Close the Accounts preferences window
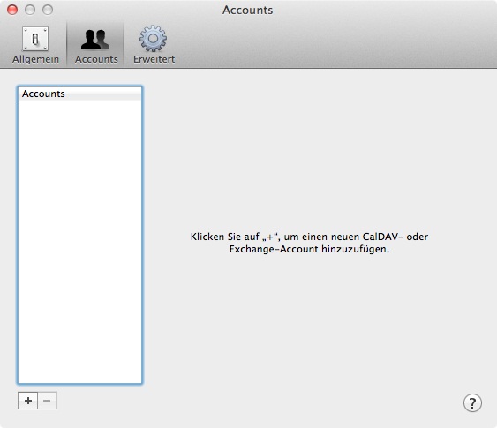Screen dimensions: 497x428 click(12, 10)
